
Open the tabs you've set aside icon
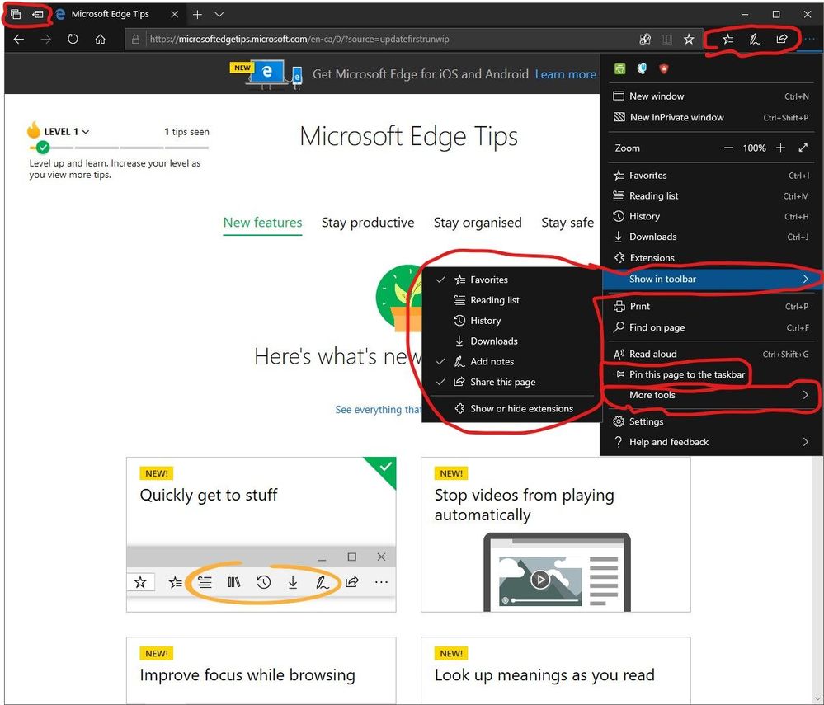point(16,14)
